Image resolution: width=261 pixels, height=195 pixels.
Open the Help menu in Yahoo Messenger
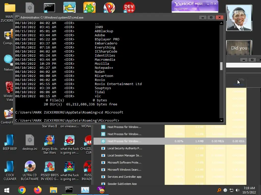(194, 9)
